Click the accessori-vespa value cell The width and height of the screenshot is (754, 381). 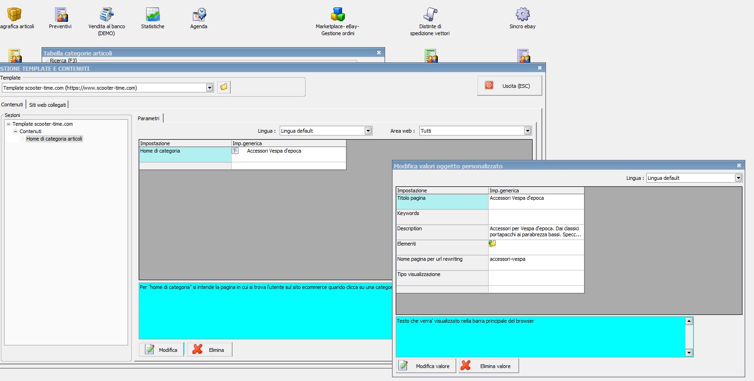point(536,263)
